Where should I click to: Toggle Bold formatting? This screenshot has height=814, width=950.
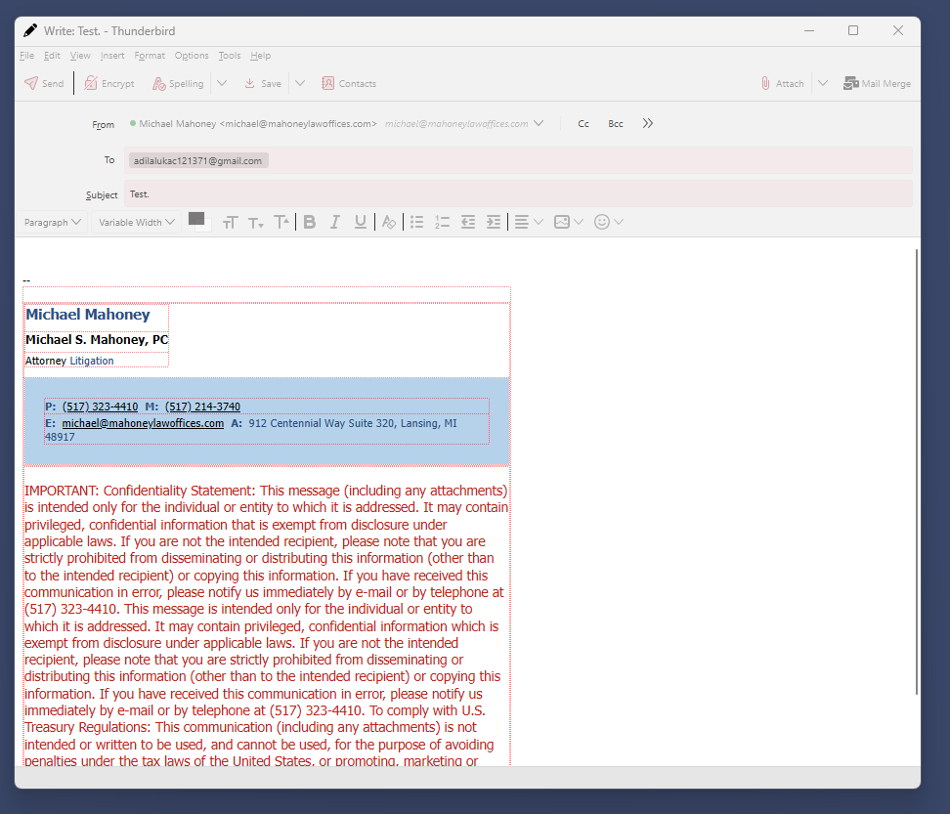[310, 222]
